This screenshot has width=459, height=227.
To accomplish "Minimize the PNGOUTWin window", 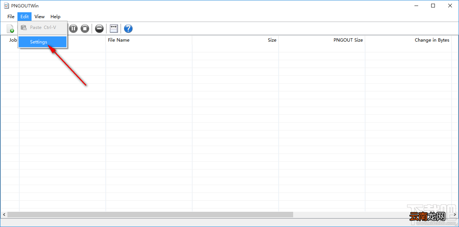I will [x=416, y=6].
